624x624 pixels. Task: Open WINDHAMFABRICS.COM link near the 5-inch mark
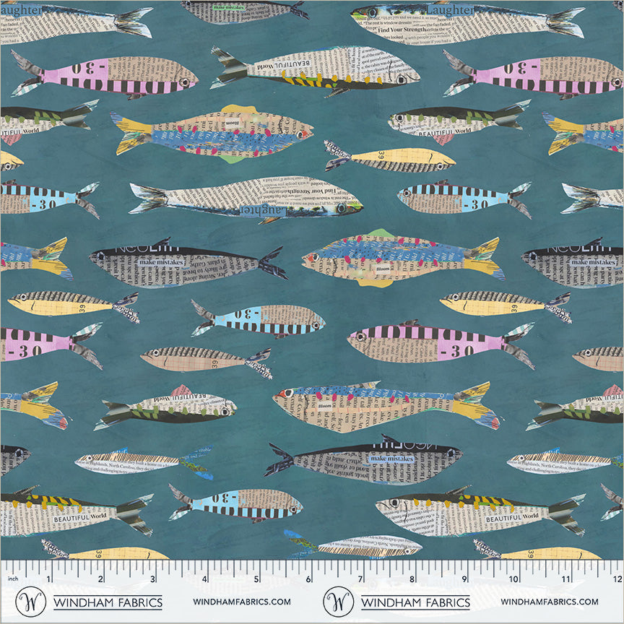coord(242,602)
